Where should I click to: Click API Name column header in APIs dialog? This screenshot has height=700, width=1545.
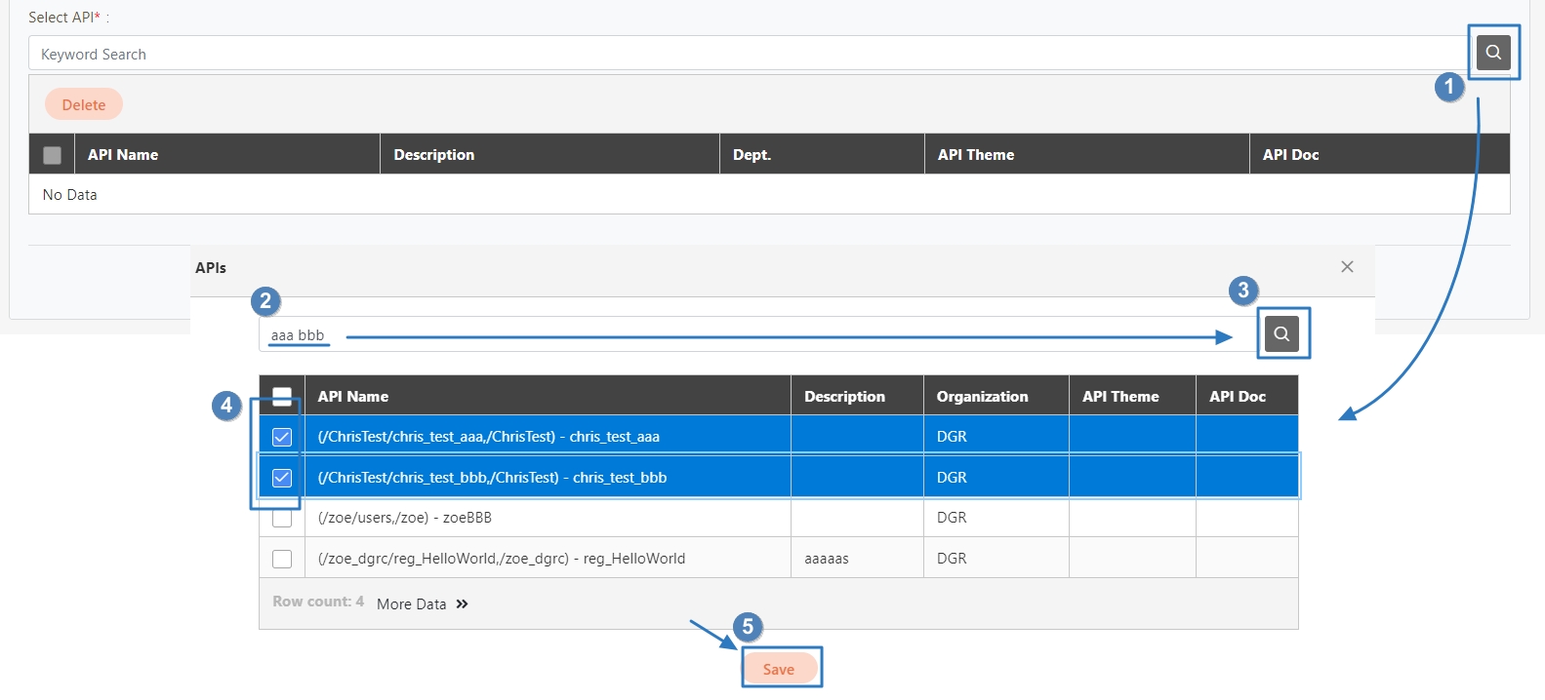pos(353,397)
